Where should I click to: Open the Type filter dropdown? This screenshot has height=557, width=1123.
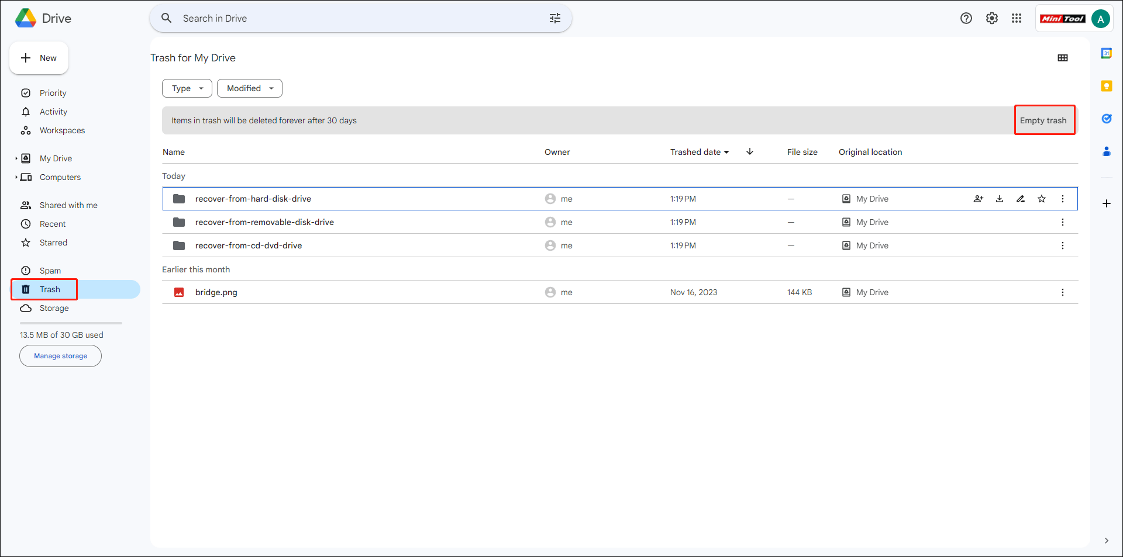click(x=187, y=88)
